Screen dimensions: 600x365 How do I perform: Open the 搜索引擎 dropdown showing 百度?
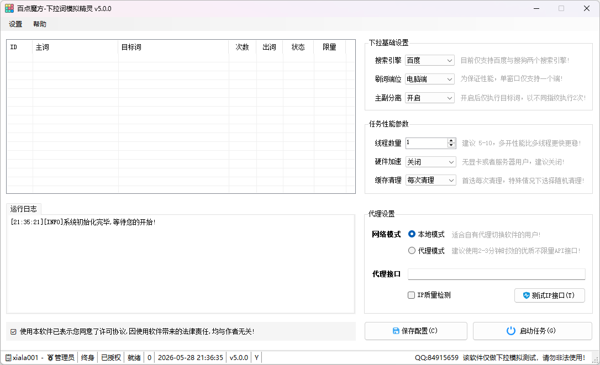point(430,60)
